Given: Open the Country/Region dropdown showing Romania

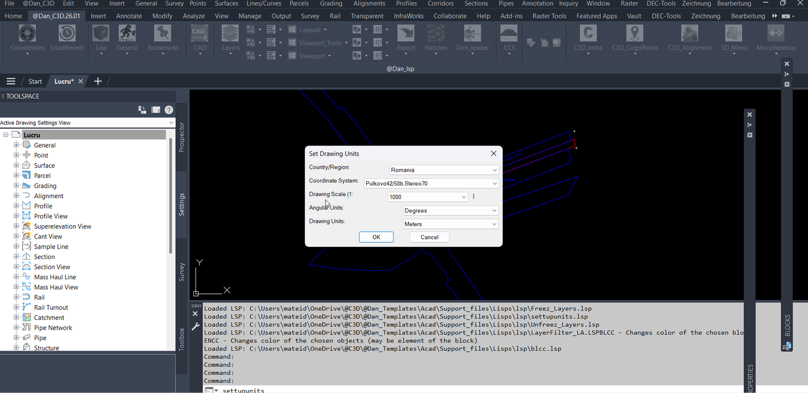Looking at the screenshot, I should tap(444, 170).
